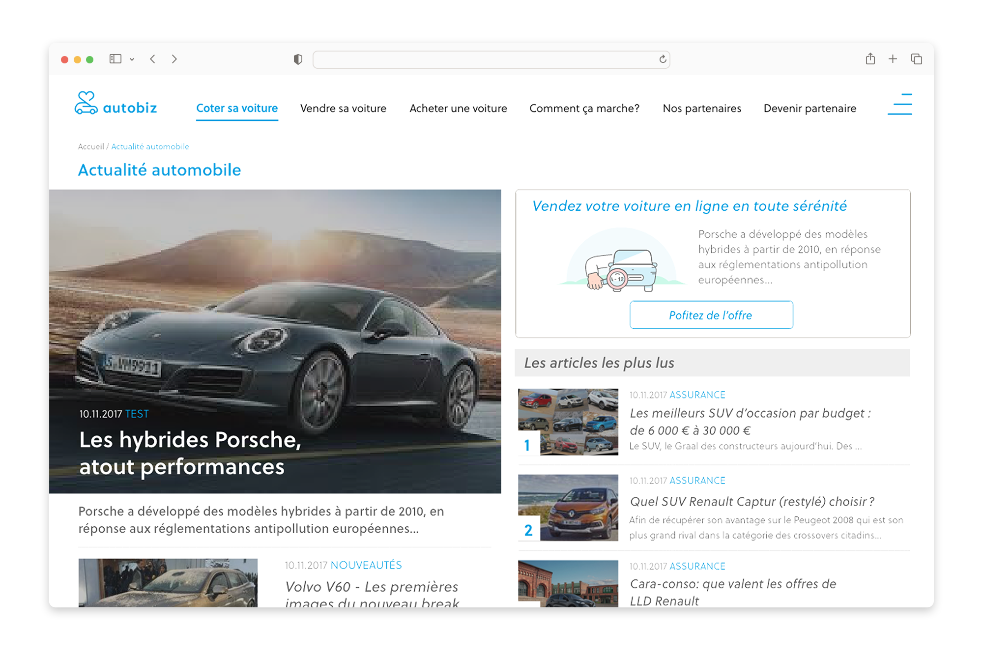Open Quel SUV Renault Captur article title
This screenshot has height=655, width=983.
click(752, 501)
